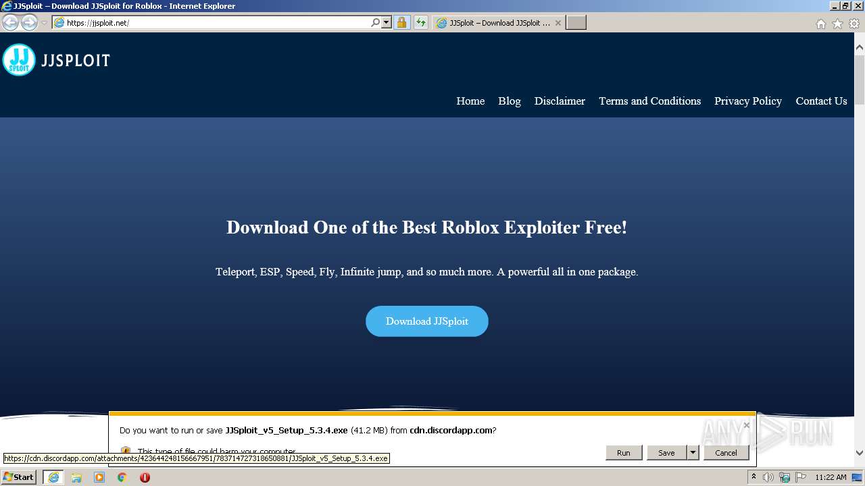
Task: Open the Privacy Policy page
Action: coord(748,101)
